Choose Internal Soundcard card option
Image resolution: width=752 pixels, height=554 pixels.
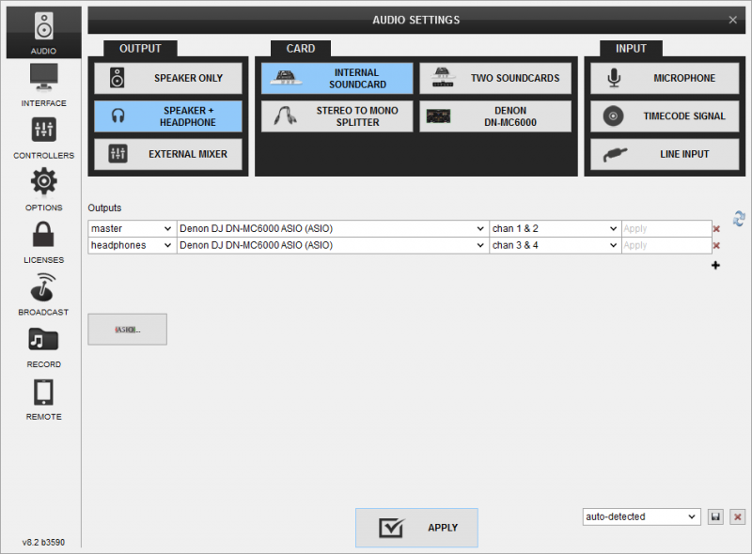[337, 78]
